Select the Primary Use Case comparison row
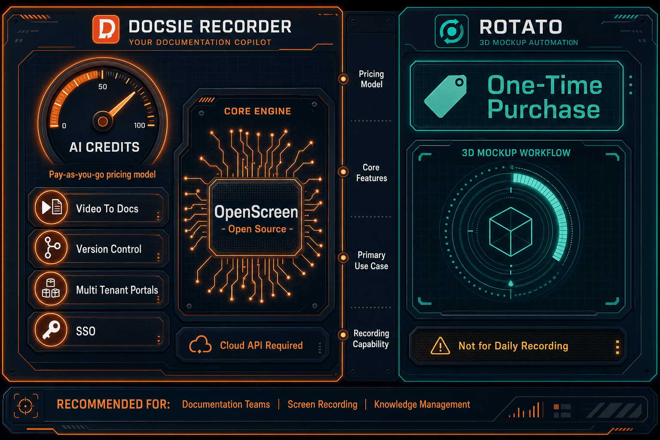 click(x=371, y=260)
